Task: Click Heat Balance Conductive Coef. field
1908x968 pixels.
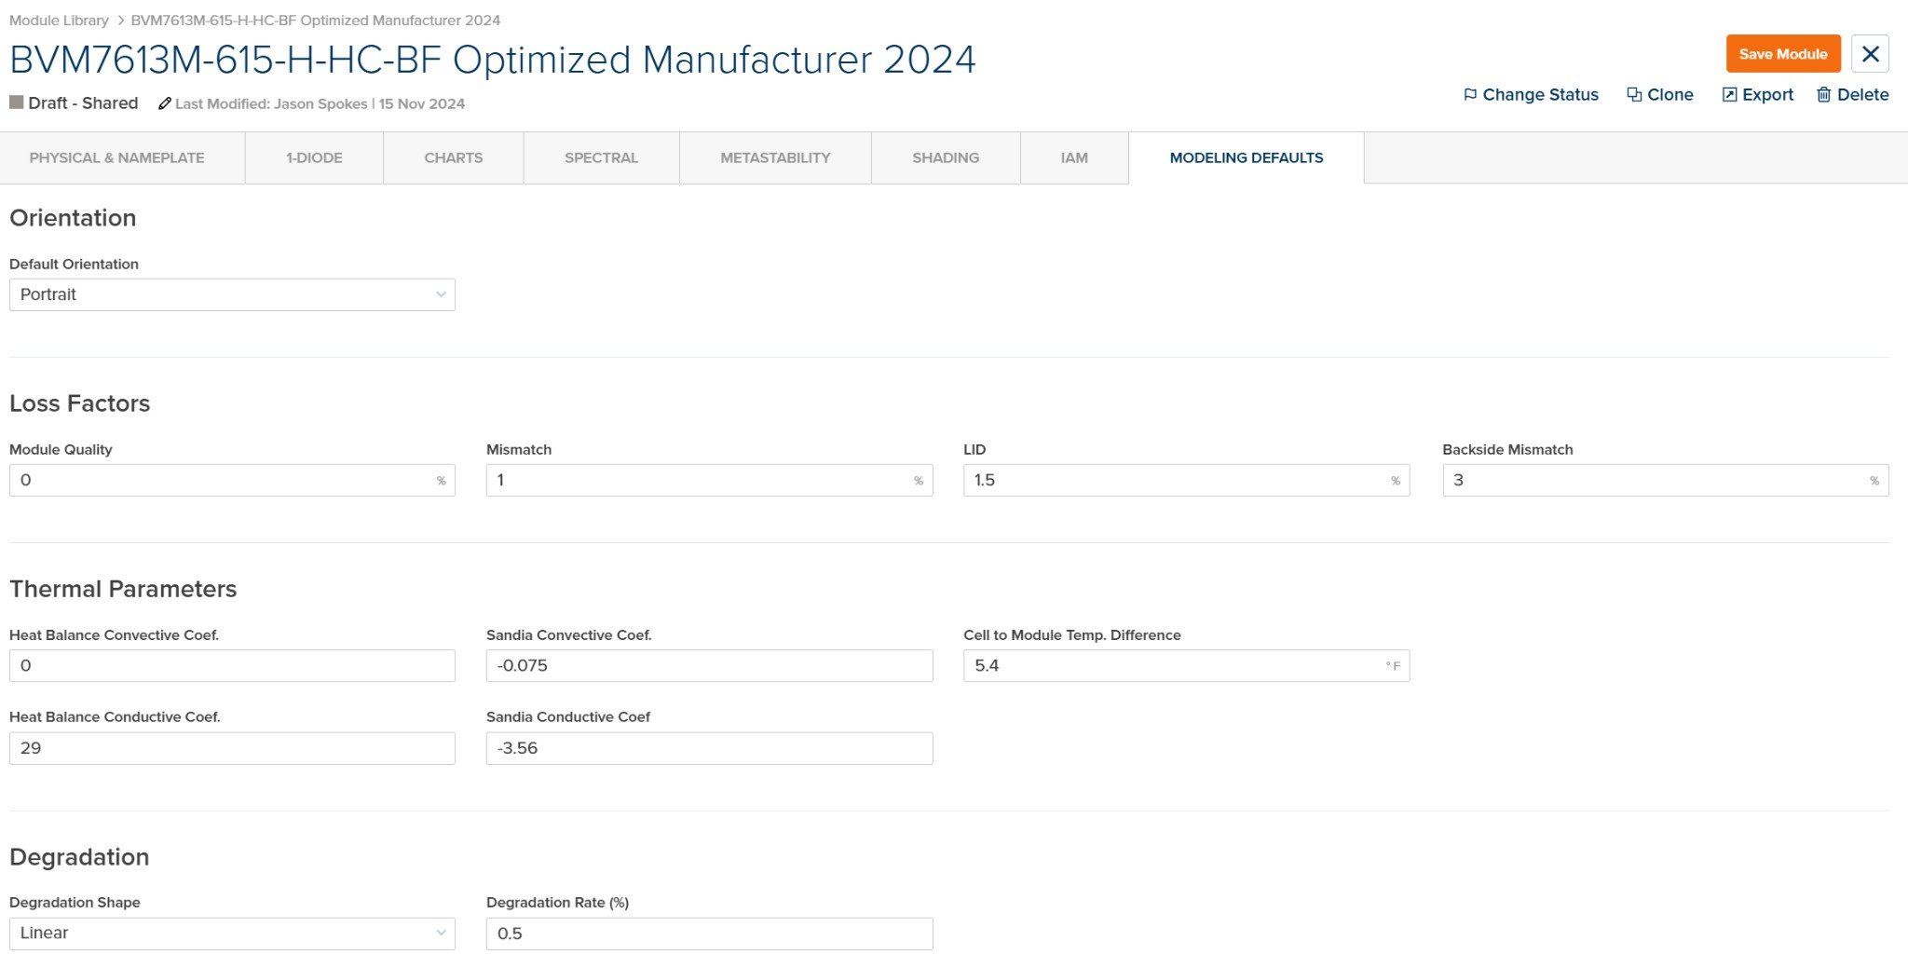Action: 232,748
